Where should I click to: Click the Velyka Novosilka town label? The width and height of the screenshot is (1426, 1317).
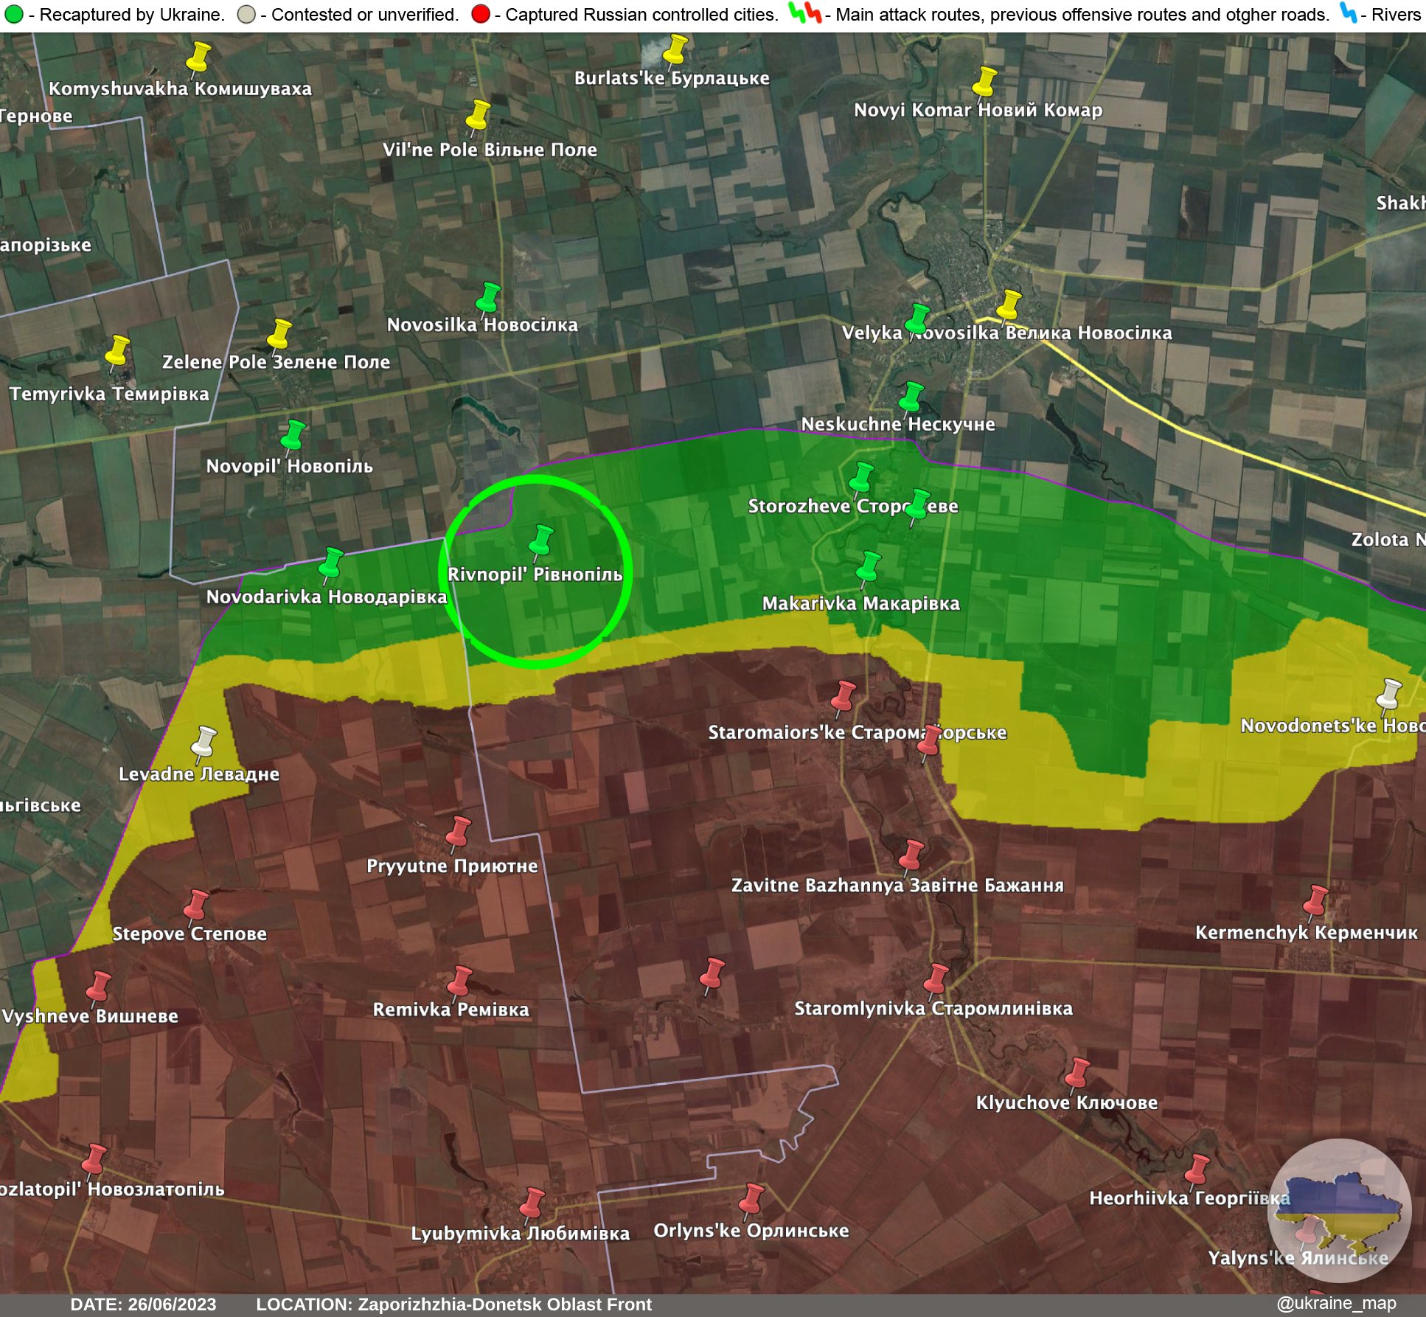pyautogui.click(x=1006, y=333)
